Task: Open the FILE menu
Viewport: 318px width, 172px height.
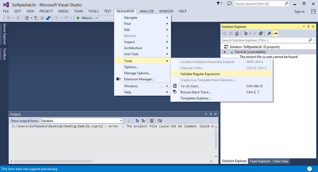Action: click(x=6, y=11)
